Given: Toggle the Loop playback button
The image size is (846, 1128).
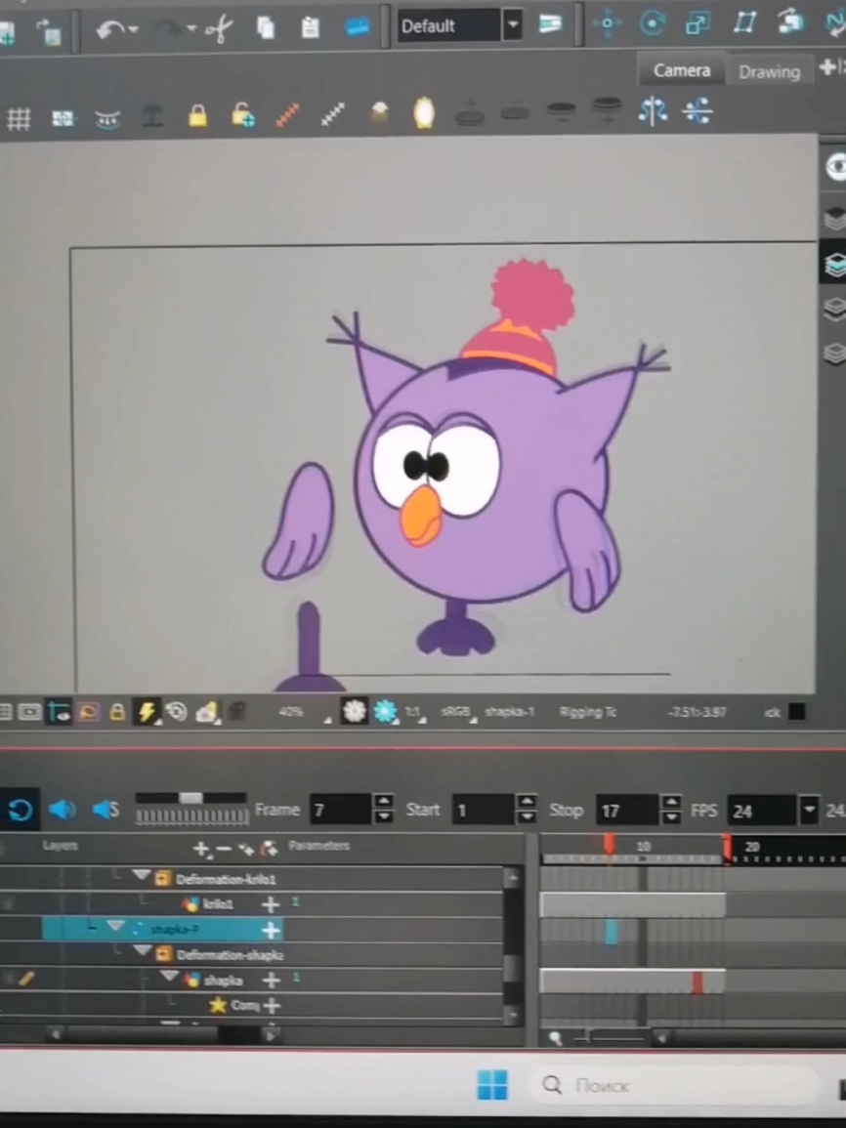Looking at the screenshot, I should click(x=21, y=810).
